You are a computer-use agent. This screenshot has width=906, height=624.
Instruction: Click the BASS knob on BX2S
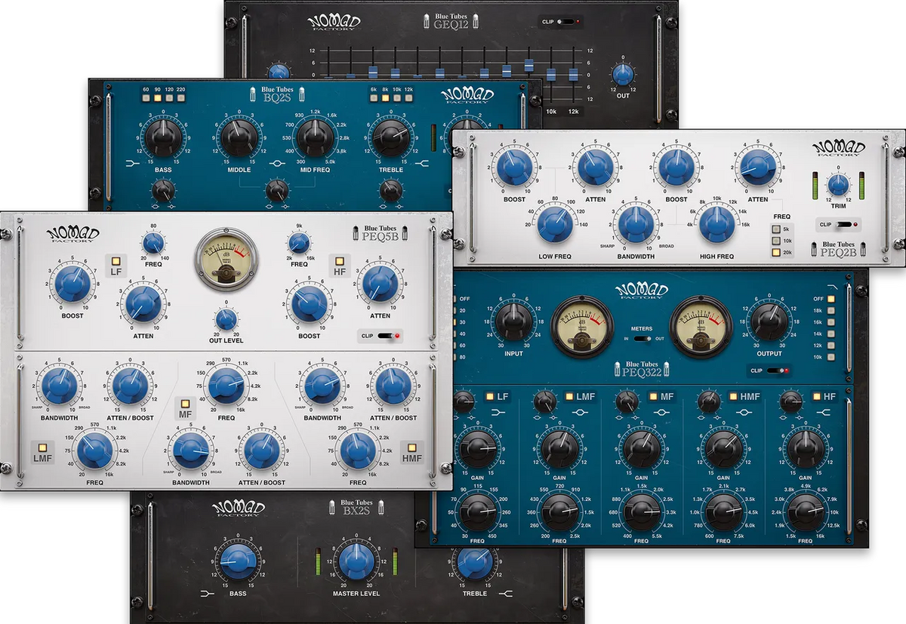pos(238,561)
